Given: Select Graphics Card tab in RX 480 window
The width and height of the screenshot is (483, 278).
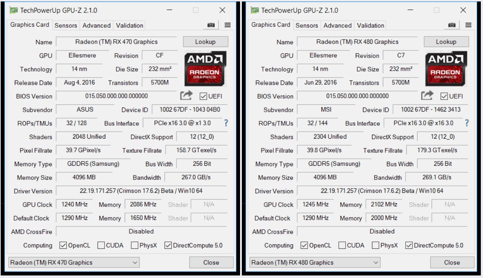Looking at the screenshot, I should point(271,25).
